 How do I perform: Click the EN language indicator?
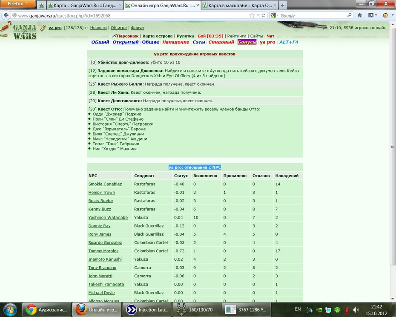point(298,309)
